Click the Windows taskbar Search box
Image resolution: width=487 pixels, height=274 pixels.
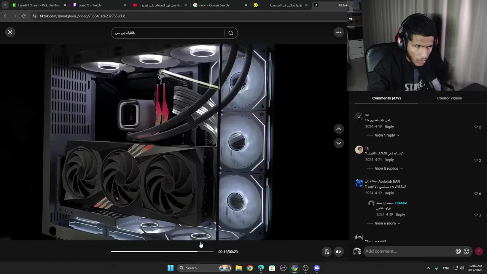coord(205,268)
